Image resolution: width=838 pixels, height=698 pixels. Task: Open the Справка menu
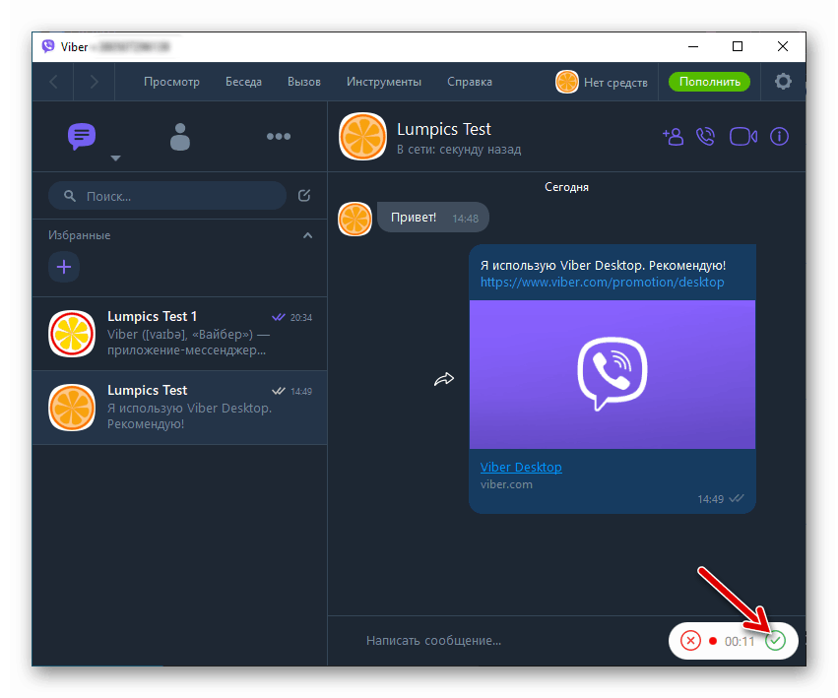click(x=470, y=82)
